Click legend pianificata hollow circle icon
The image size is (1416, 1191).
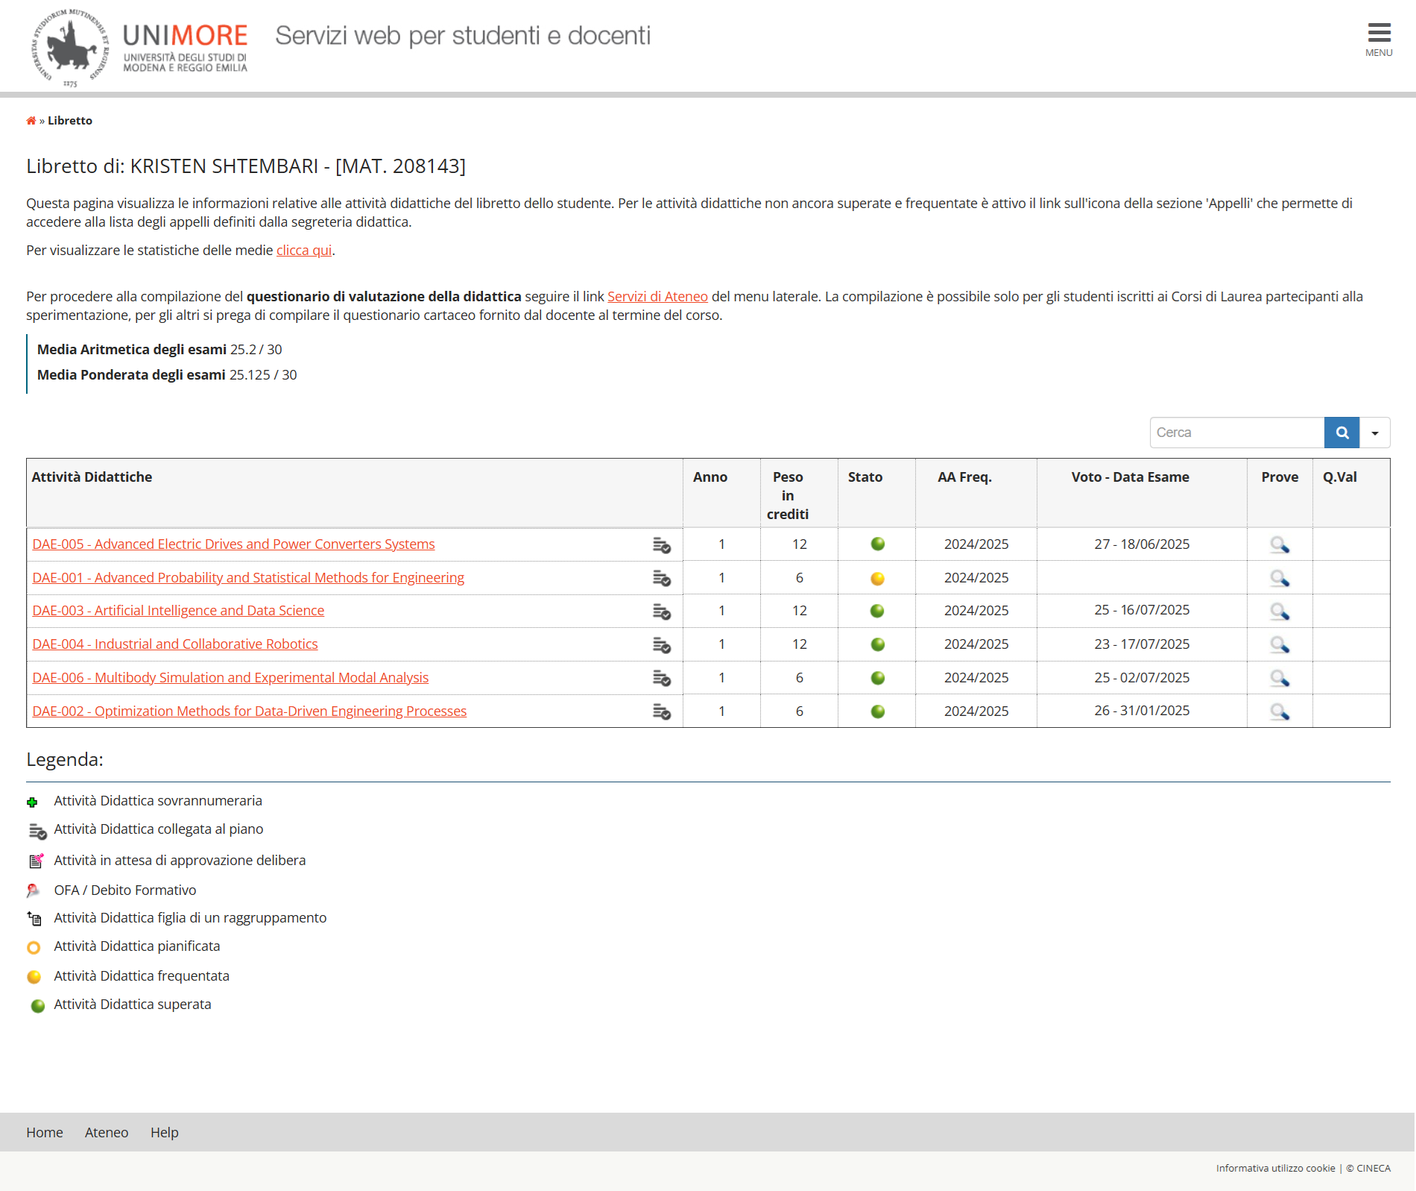[x=34, y=948]
